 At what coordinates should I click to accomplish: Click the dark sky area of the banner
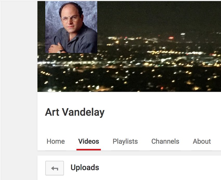[x=155, y=16]
